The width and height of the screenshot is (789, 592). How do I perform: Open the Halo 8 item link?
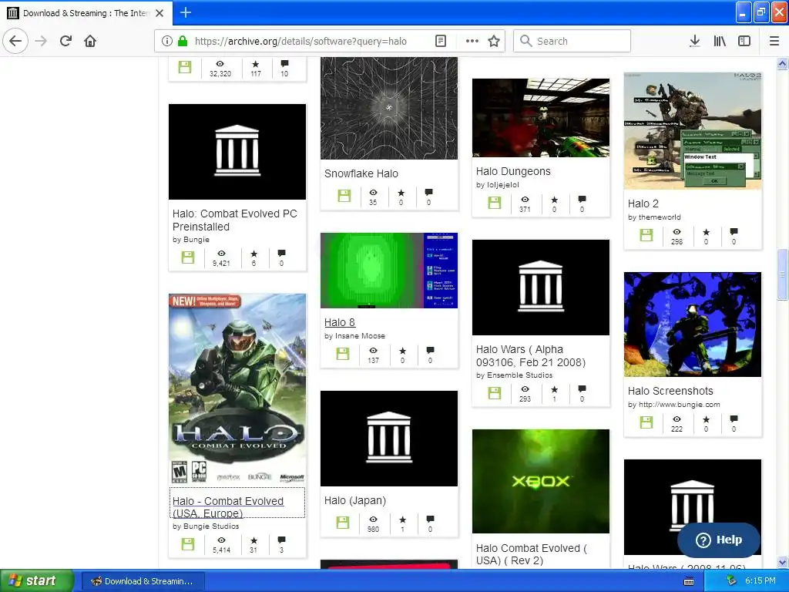[x=340, y=323]
